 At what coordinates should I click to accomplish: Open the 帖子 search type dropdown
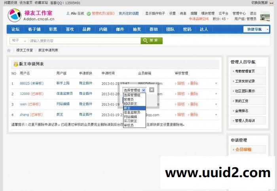[19, 41]
